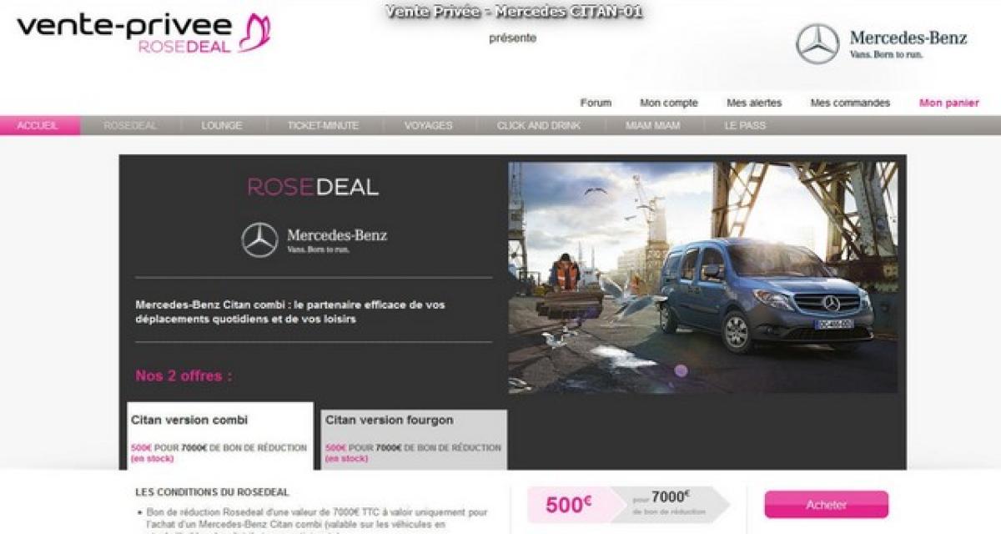The height and width of the screenshot is (534, 1001).
Task: Switch to the Lounge tab
Action: click(x=222, y=126)
